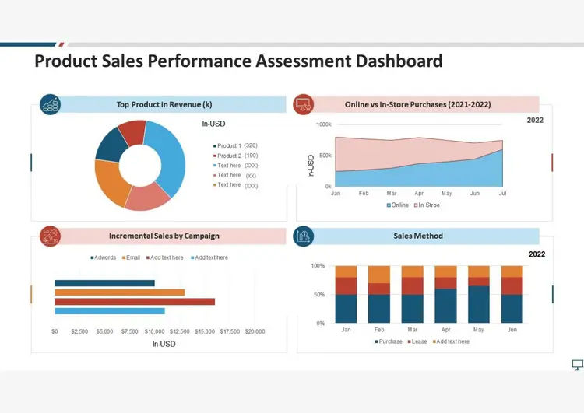Click the revenue growth chart icon
This screenshot has width=584, height=413.
pos(51,104)
